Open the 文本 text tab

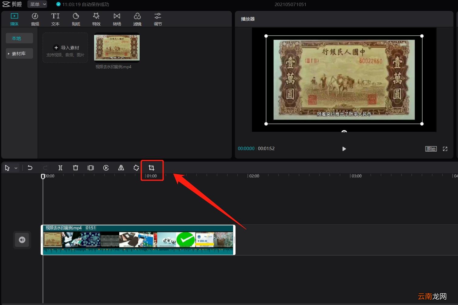(55, 19)
